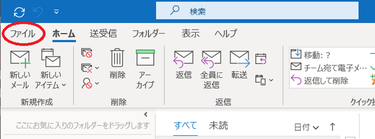Select the 未読 mail filter tab
Screen dimensions: 375x139
point(218,126)
